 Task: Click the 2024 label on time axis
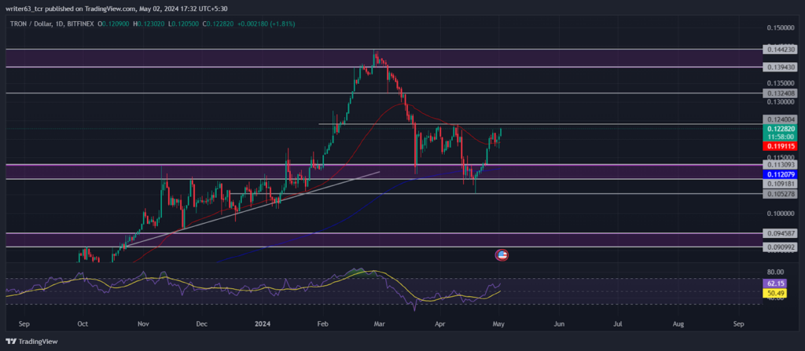coord(263,324)
